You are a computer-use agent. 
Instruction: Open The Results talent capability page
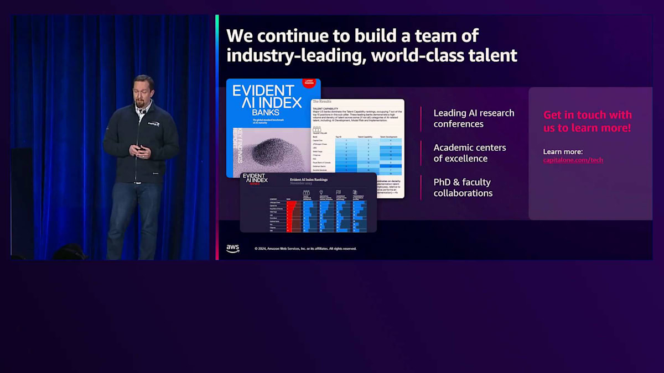(357, 148)
